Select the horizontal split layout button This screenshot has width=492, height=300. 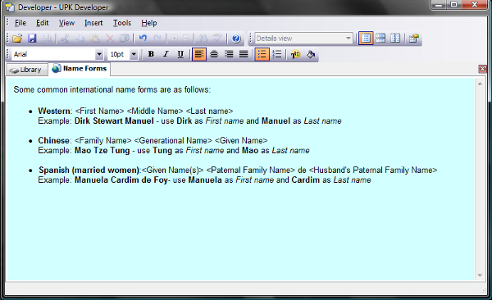pos(380,39)
